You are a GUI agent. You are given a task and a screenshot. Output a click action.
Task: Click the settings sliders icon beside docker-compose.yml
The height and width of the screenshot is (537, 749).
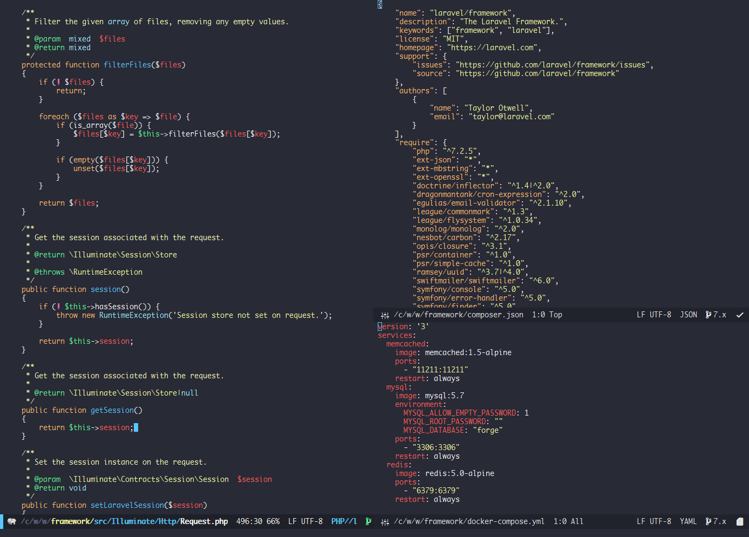385,522
